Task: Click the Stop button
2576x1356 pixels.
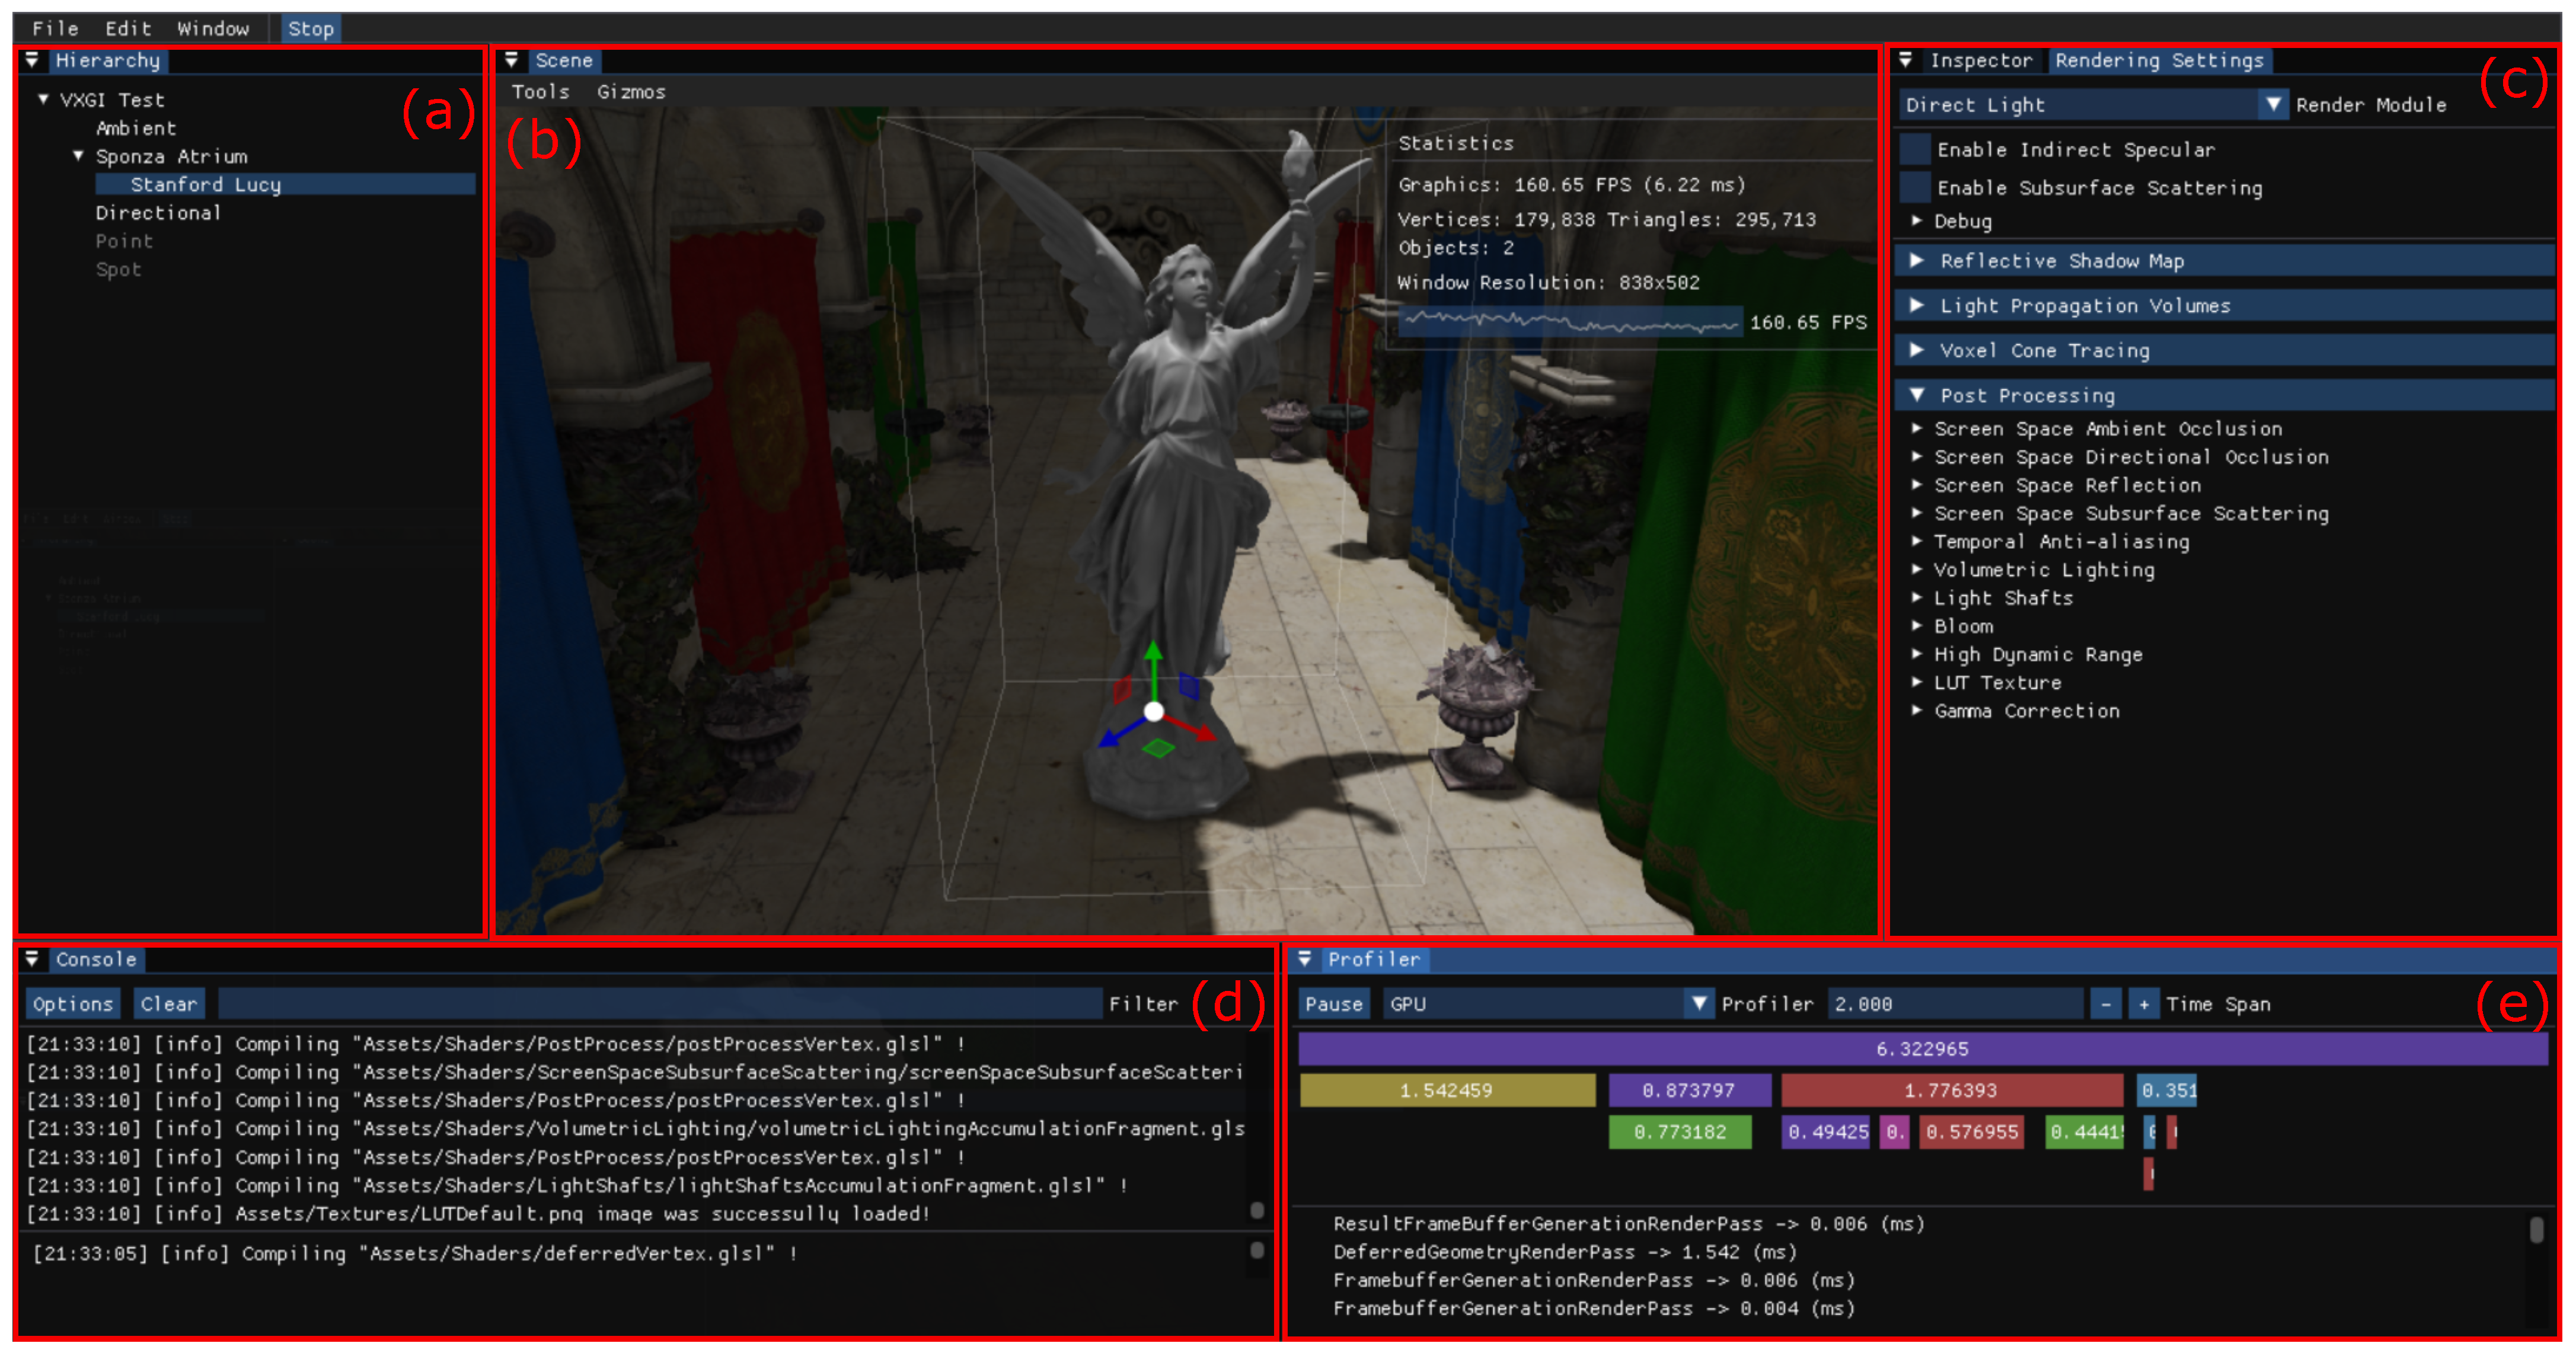Action: click(x=311, y=28)
